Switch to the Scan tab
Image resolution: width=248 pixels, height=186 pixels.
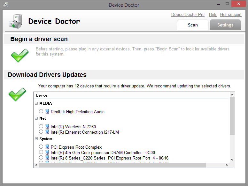coord(193,25)
